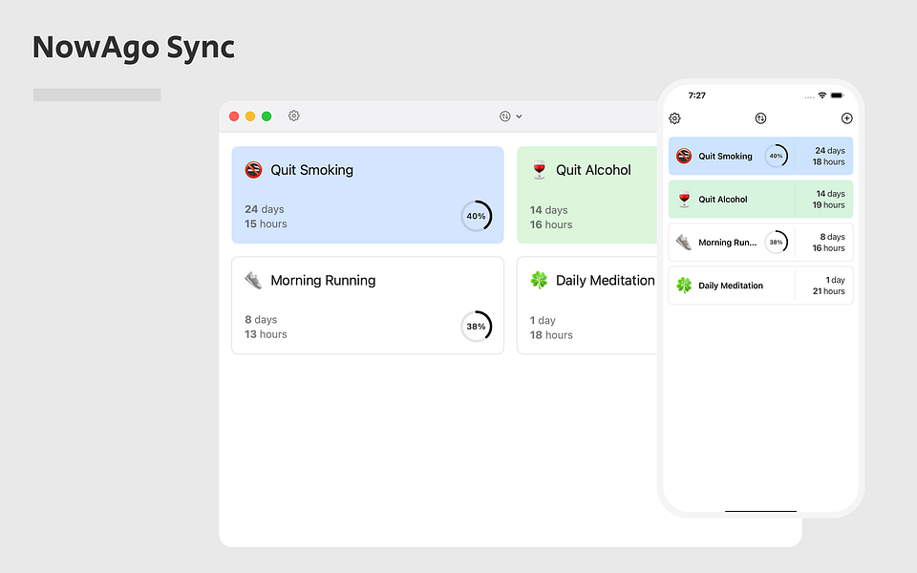917x573 pixels.
Task: Click '8 days 13 hours' on Mac Morning Running card
Action: tap(266, 327)
